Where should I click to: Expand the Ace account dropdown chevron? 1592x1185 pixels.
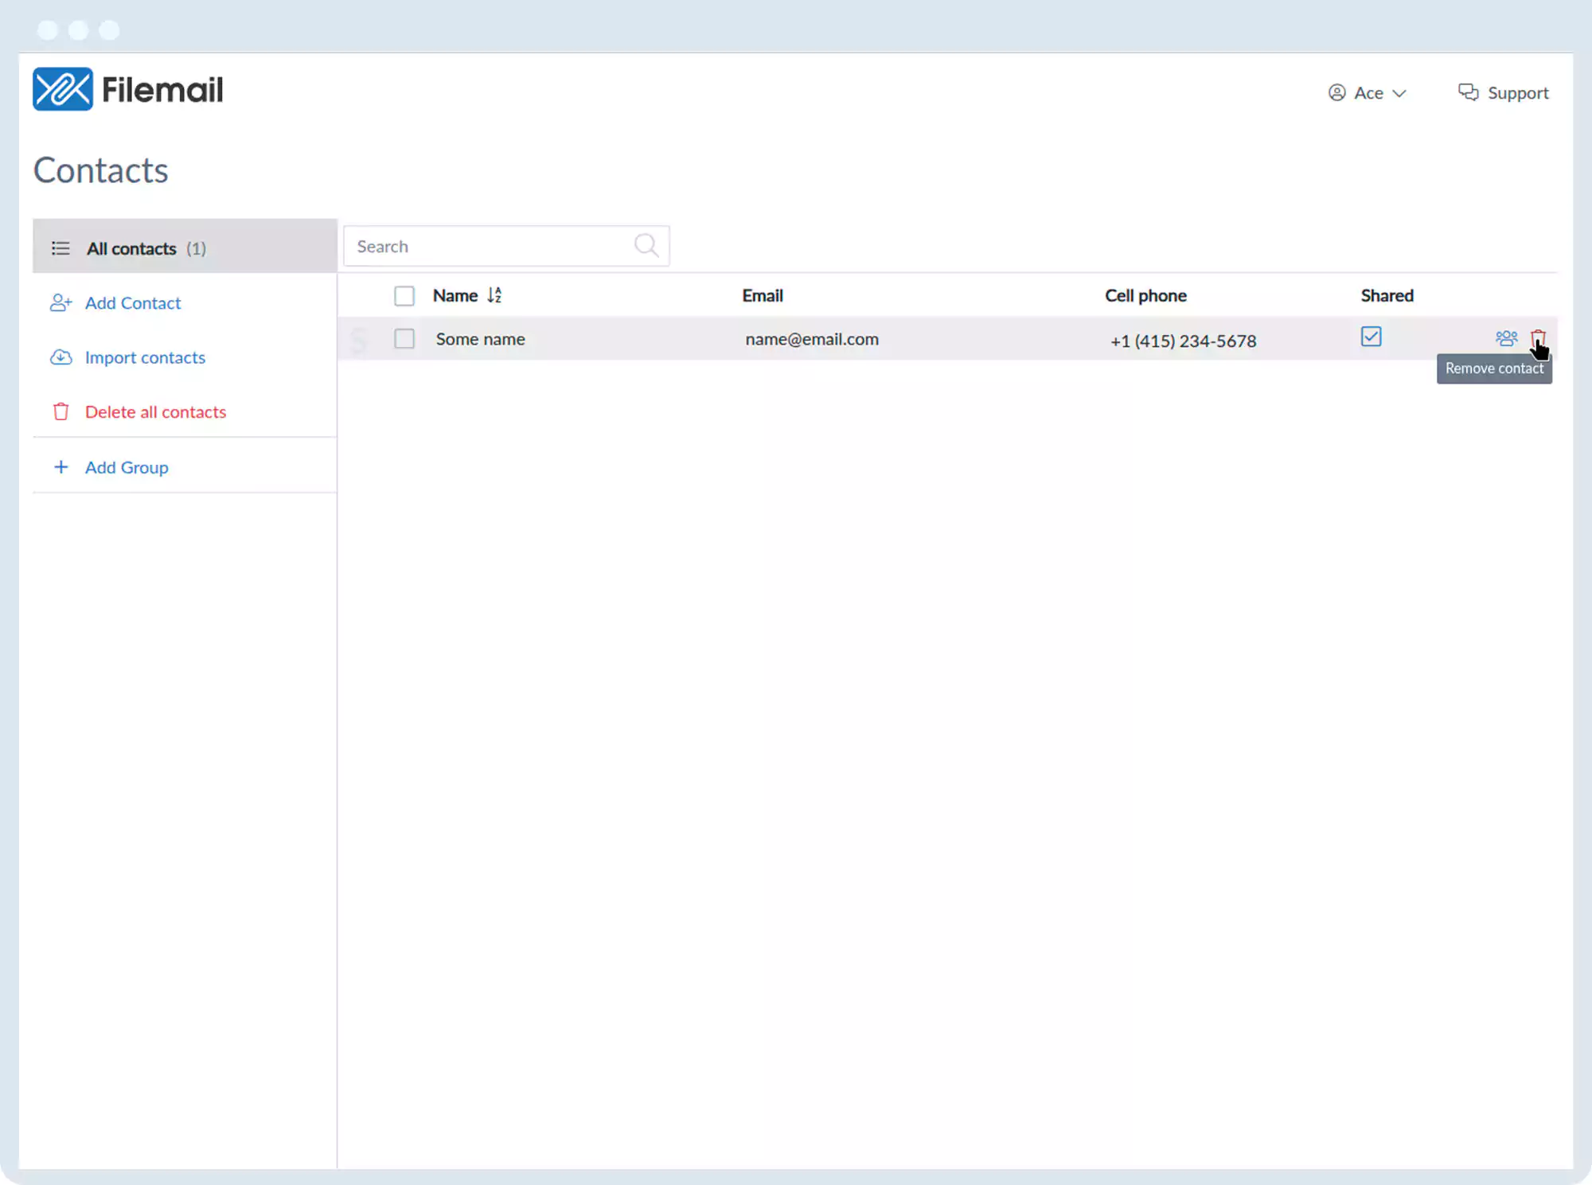pos(1399,94)
